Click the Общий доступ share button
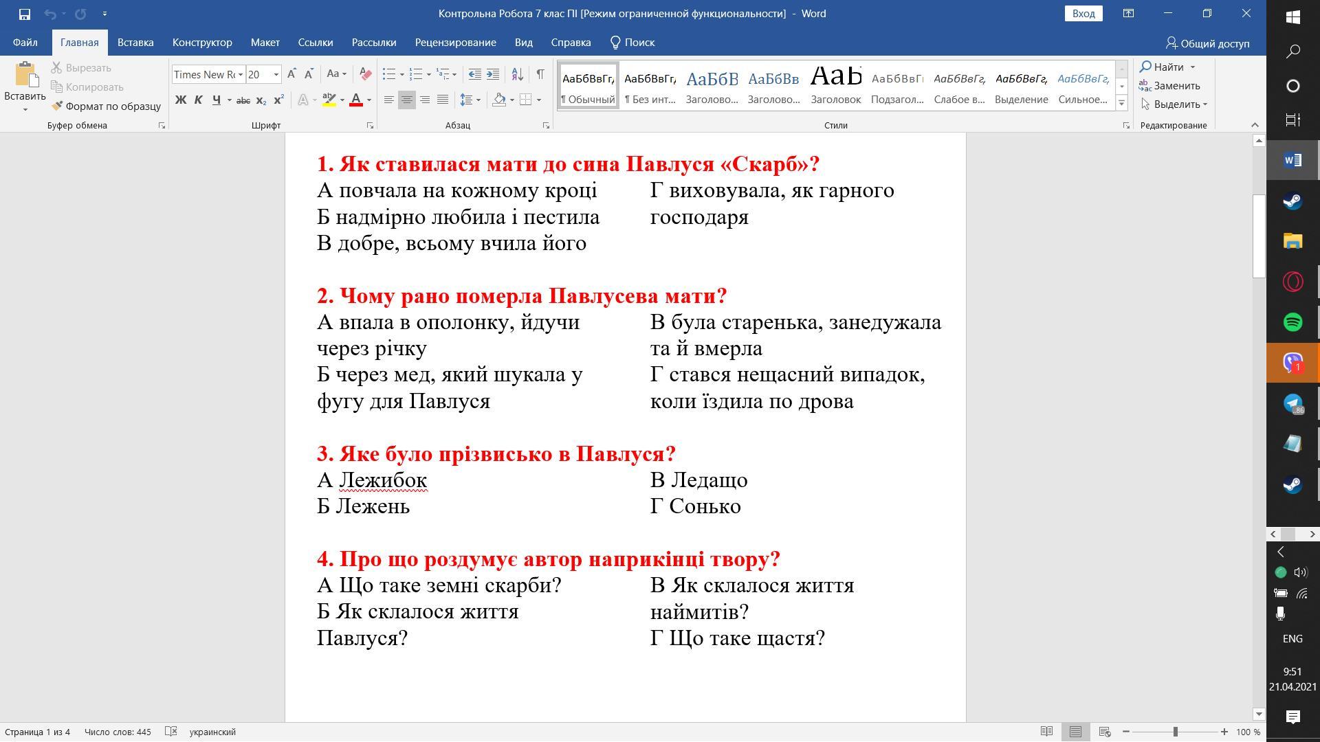Image resolution: width=1320 pixels, height=742 pixels. coord(1207,43)
